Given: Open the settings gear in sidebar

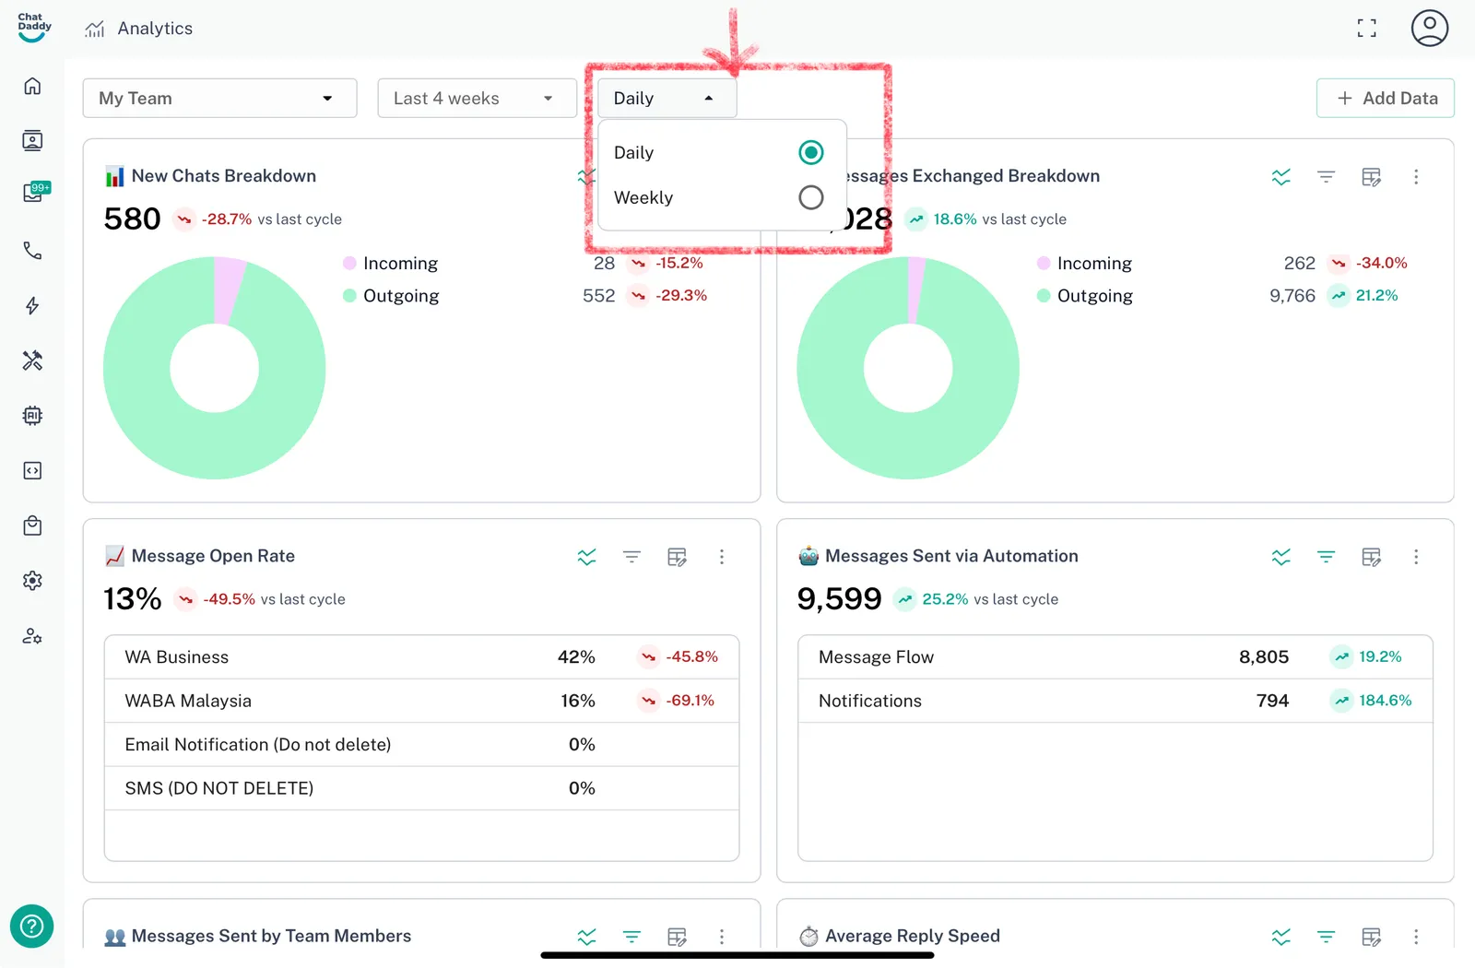Looking at the screenshot, I should pos(32,581).
